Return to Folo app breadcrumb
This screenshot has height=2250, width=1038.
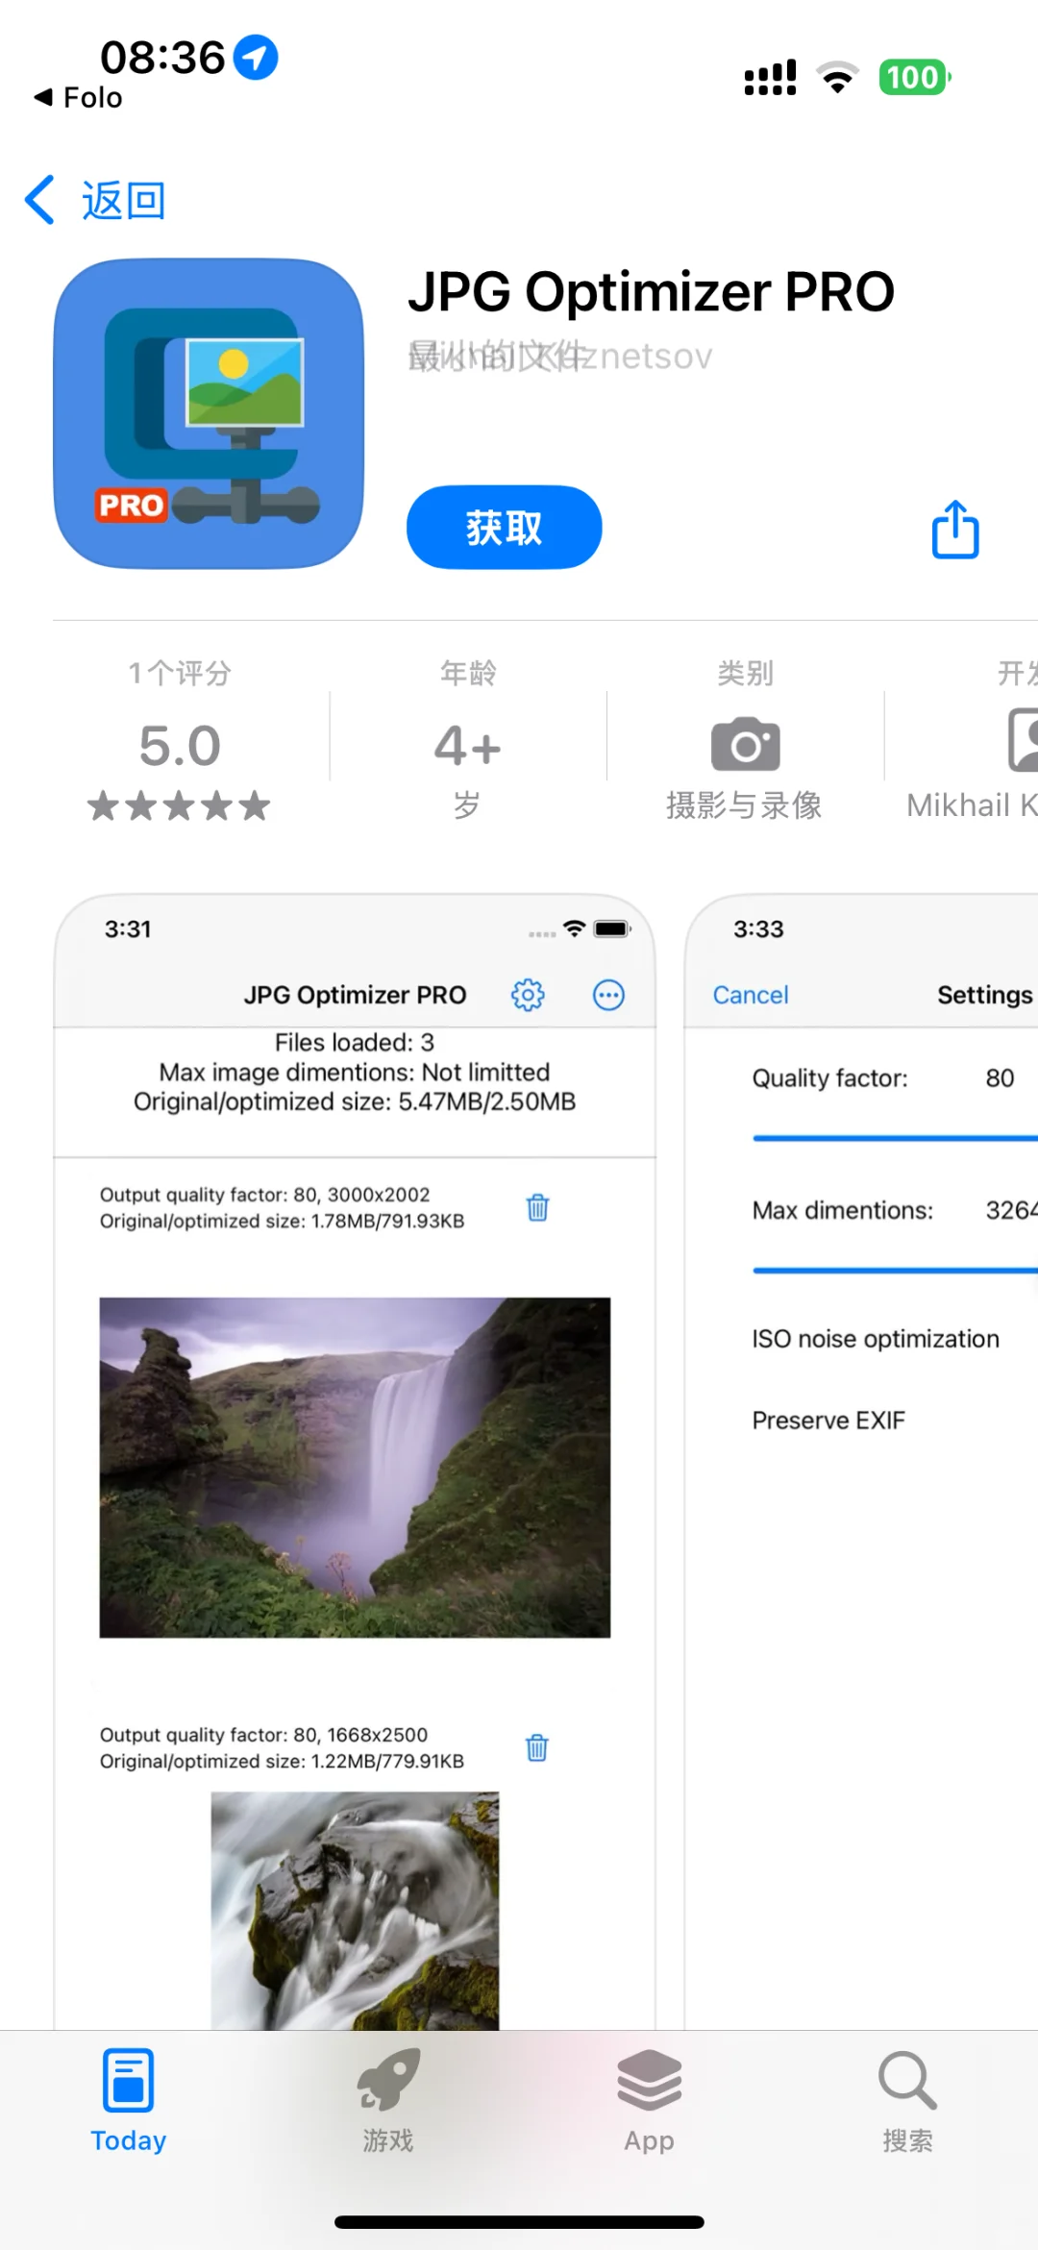(x=79, y=97)
